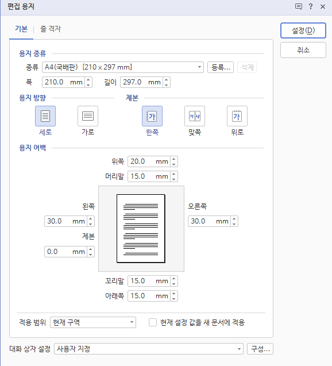Enable 현재 설정 값을 새 문서에 적용 checkbox

[x=153, y=322]
